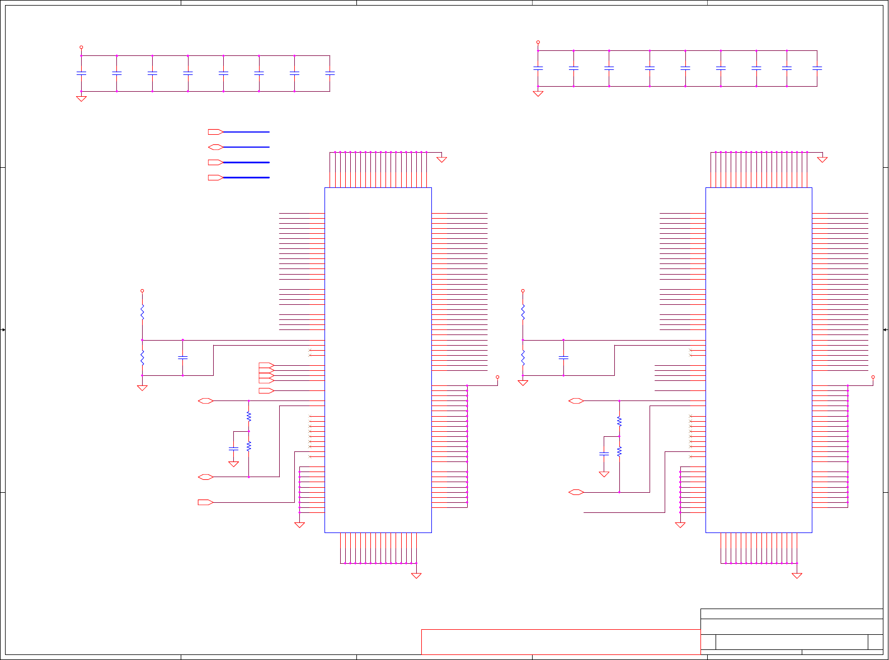
Task: Click power symbol above right capacitor bank
Action: click(x=538, y=42)
